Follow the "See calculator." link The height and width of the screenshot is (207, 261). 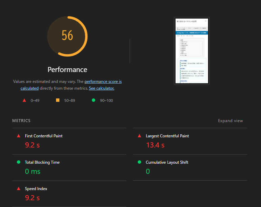point(101,88)
